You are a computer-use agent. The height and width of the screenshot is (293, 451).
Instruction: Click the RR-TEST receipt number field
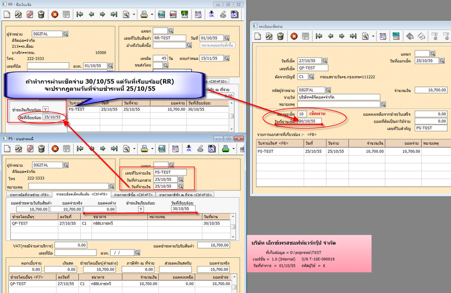(169, 38)
